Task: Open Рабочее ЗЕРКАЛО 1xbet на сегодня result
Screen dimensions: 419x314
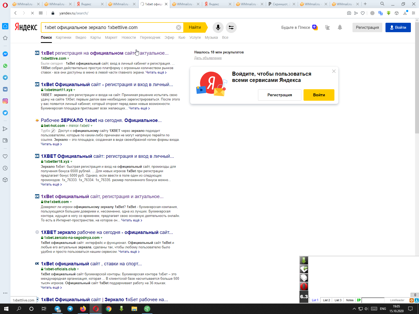Action: pyautogui.click(x=101, y=120)
